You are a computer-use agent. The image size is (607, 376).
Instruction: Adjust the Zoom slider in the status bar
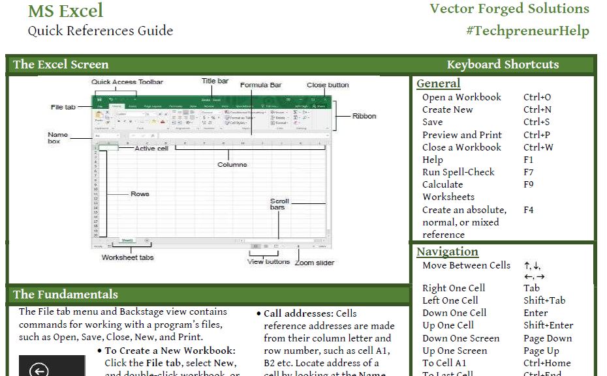click(x=298, y=246)
